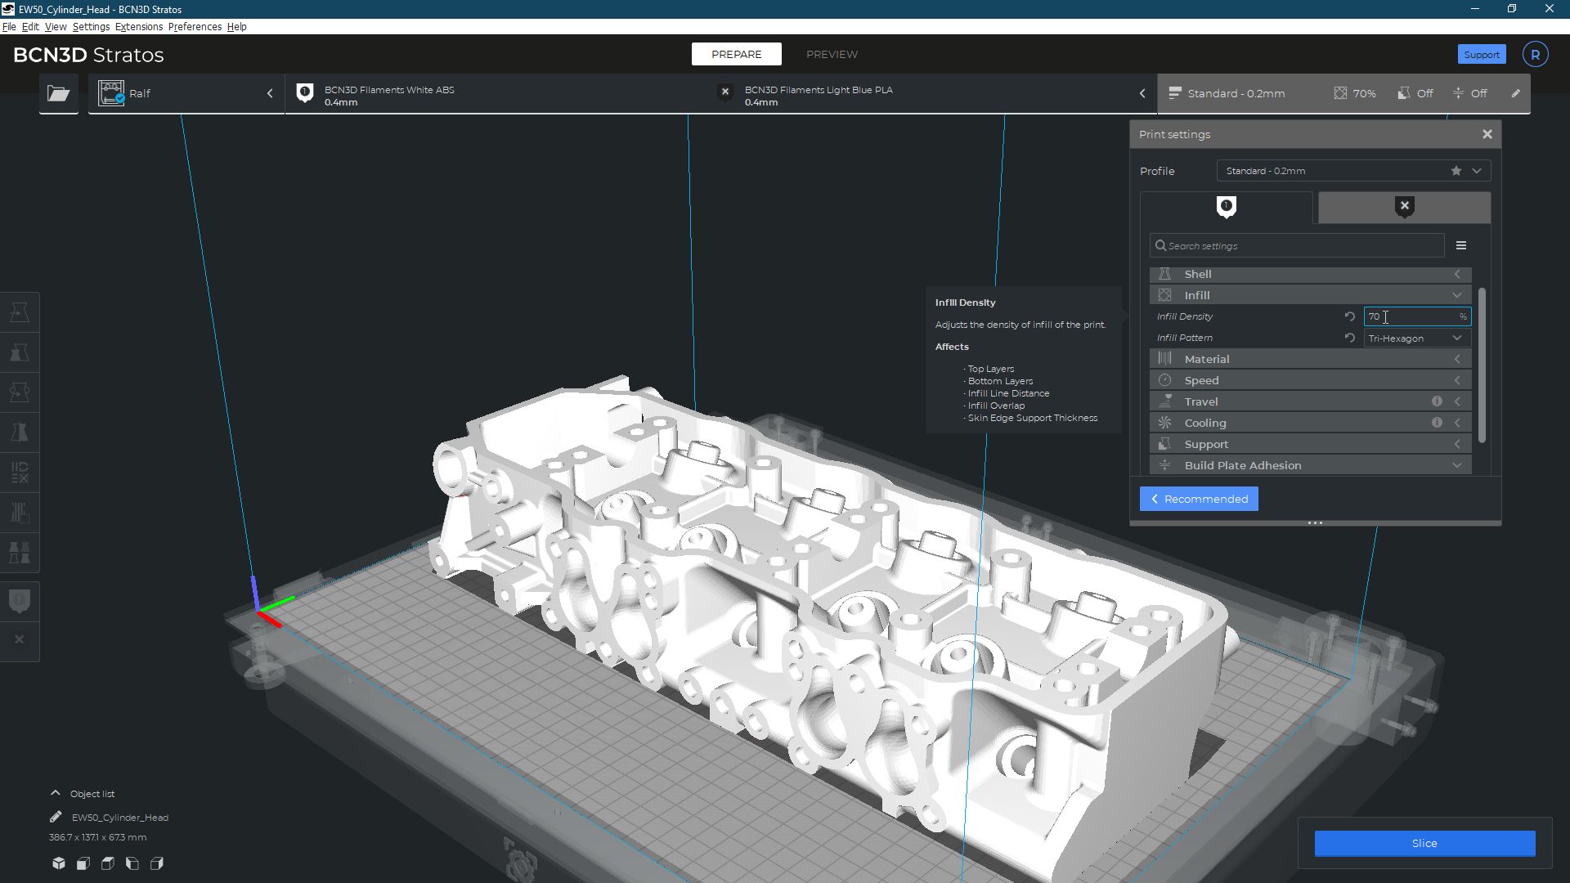Screen dimensions: 1570x883
Task: Click info icon on Travel row
Action: click(1437, 401)
